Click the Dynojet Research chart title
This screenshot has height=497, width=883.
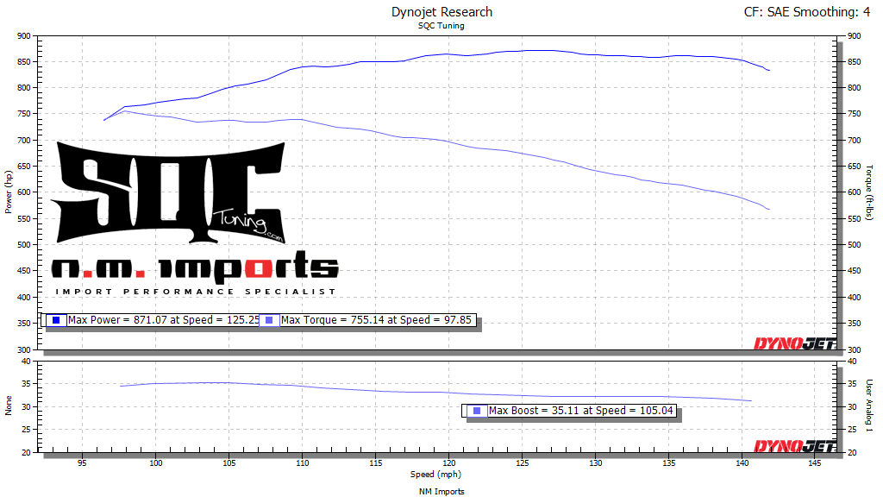[441, 12]
